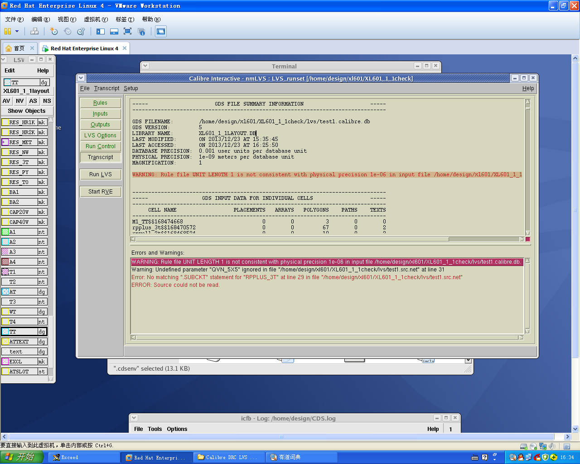Open the icfb Log window menu arrow

[x=134, y=418]
